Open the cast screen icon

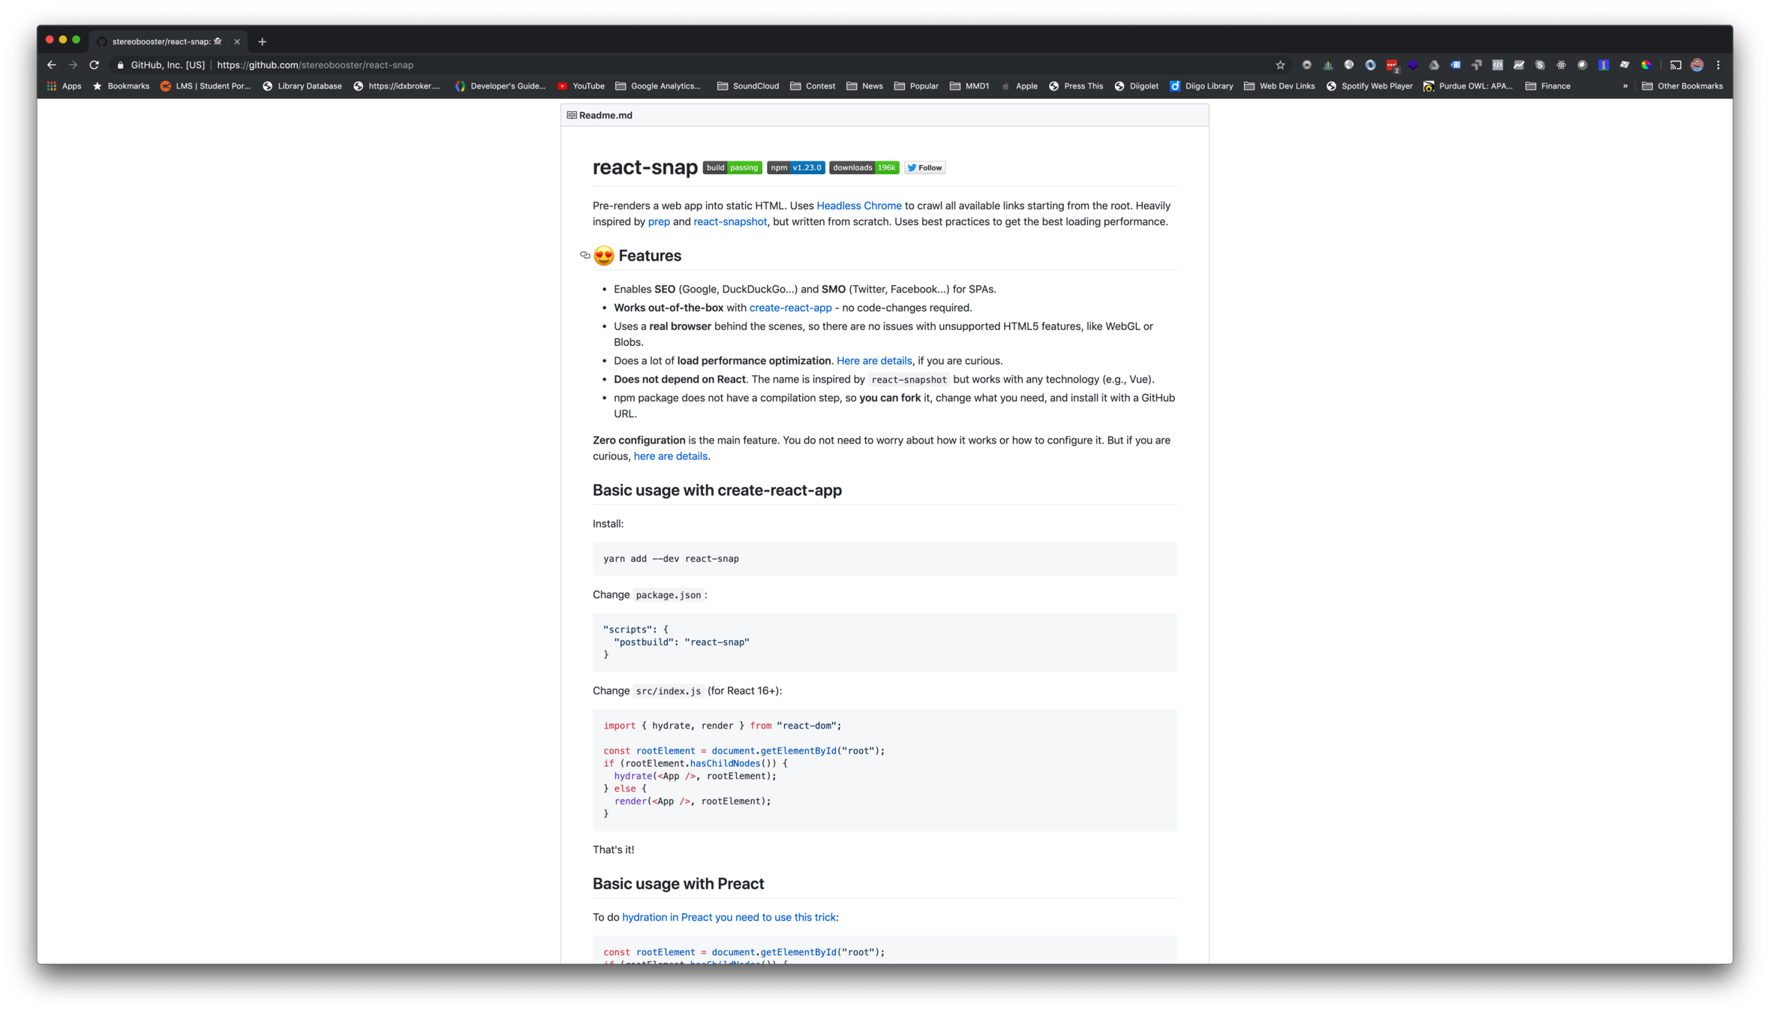coord(1675,65)
